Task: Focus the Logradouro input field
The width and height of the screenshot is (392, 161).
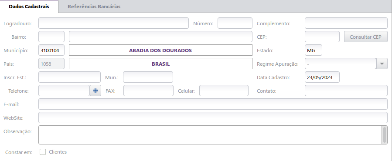Action: point(113,23)
